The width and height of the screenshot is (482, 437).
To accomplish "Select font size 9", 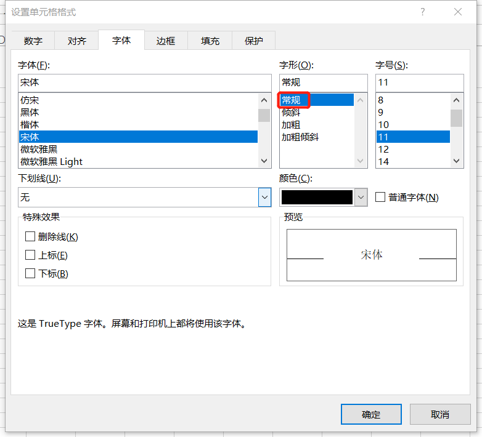I will point(413,112).
